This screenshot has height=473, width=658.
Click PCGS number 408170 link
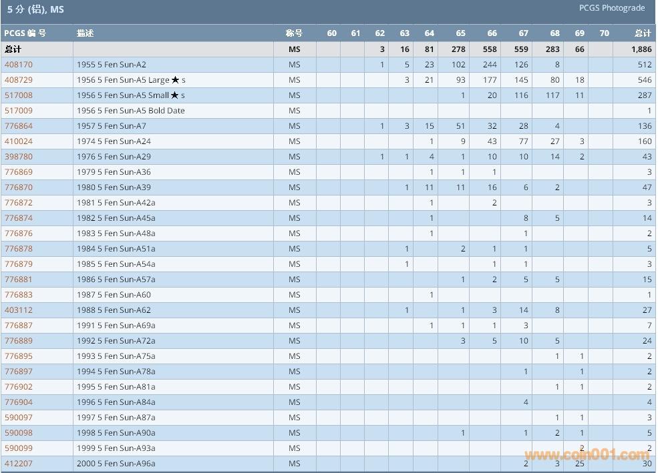pos(19,65)
